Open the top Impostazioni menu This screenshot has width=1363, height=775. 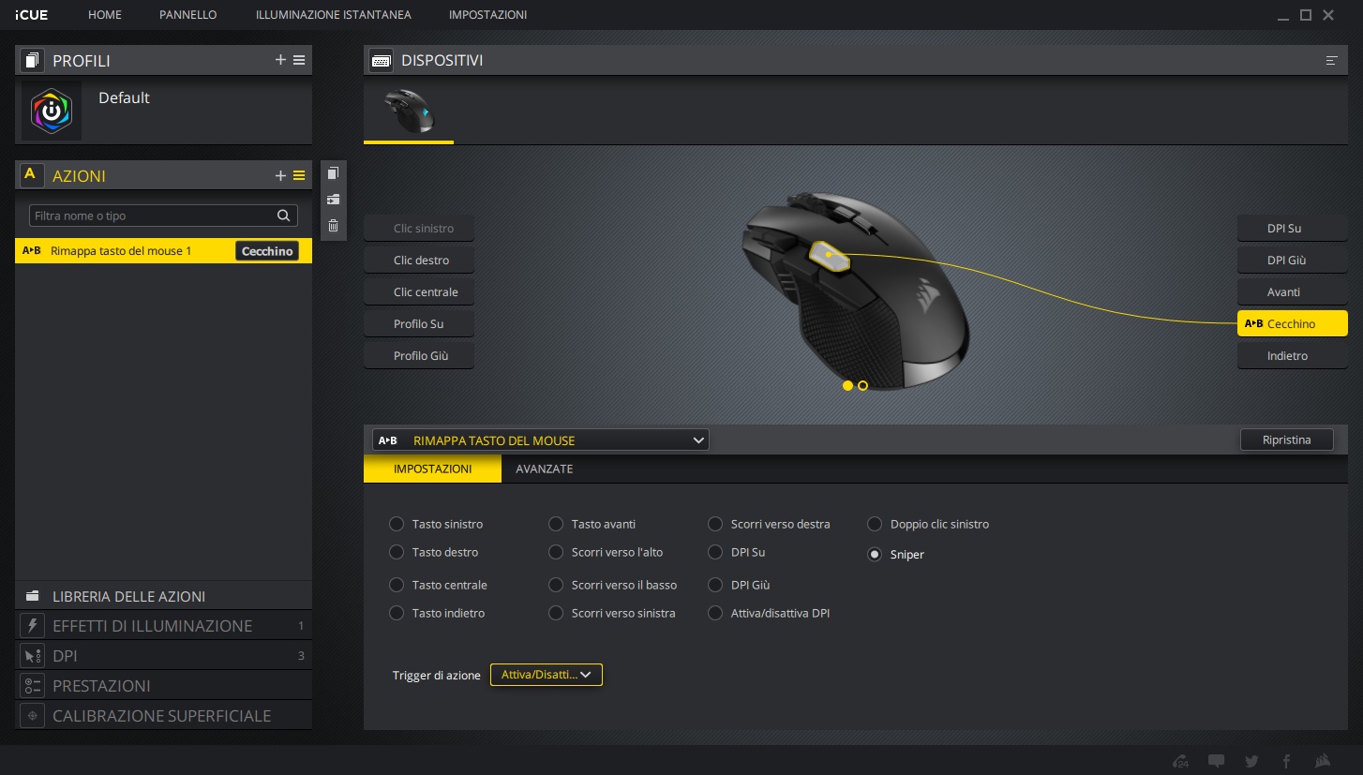pyautogui.click(x=487, y=15)
